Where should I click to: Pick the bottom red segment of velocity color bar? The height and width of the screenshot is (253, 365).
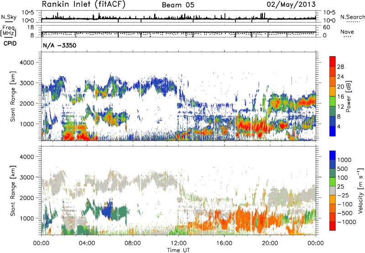(333, 226)
